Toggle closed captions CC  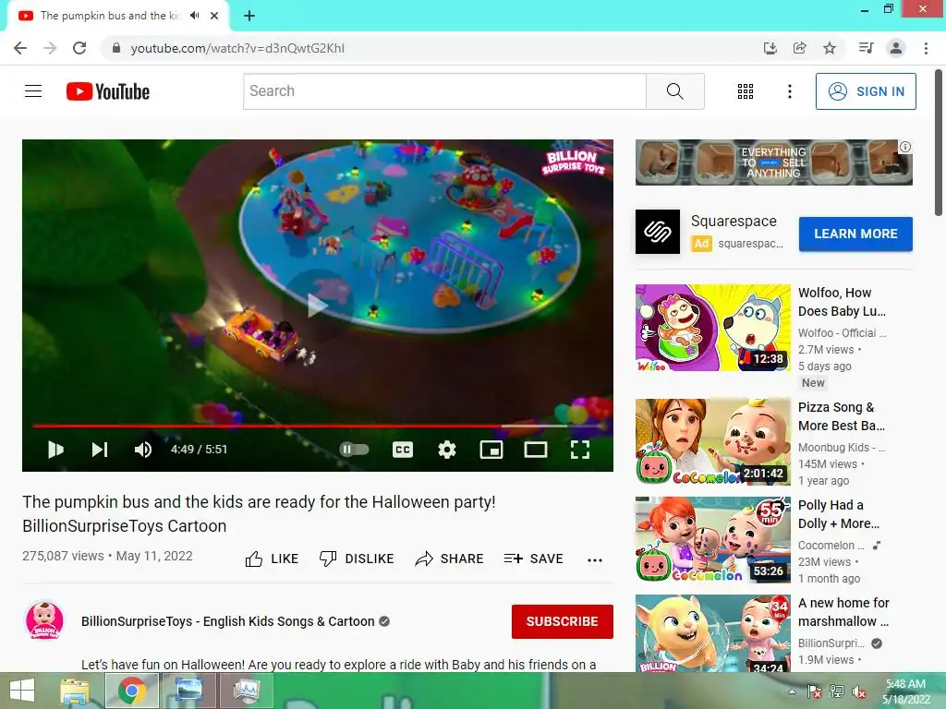click(x=403, y=450)
